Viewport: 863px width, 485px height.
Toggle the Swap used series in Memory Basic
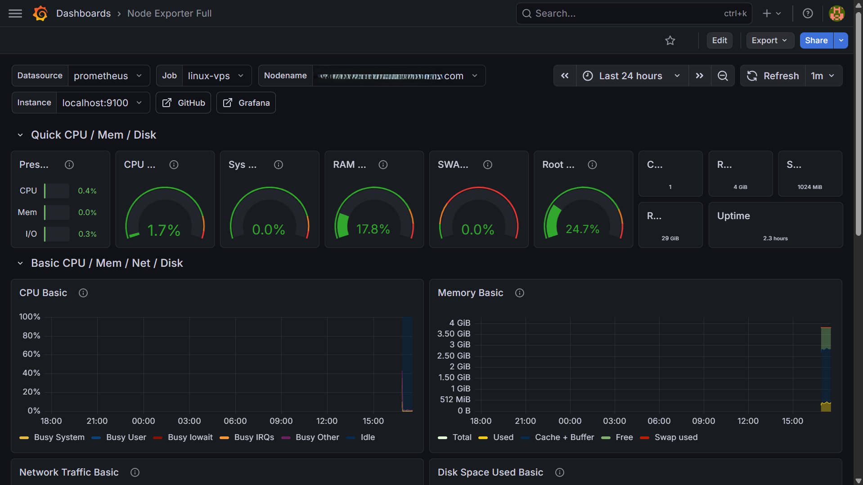(676, 437)
